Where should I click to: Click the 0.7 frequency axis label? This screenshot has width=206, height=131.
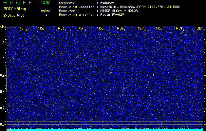pos(2,108)
